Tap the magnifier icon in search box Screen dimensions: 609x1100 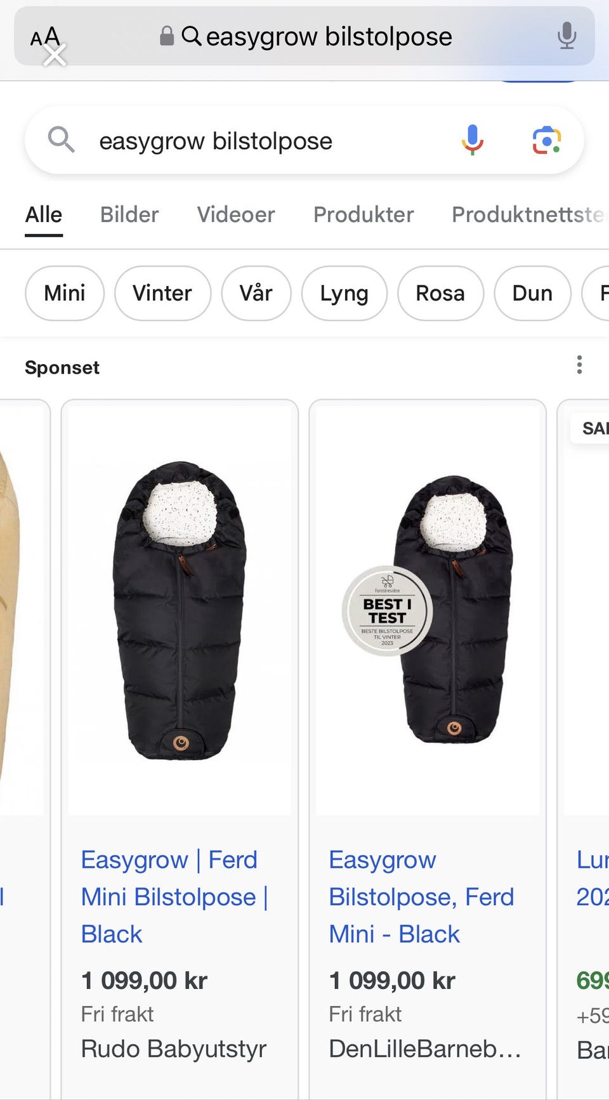point(62,140)
